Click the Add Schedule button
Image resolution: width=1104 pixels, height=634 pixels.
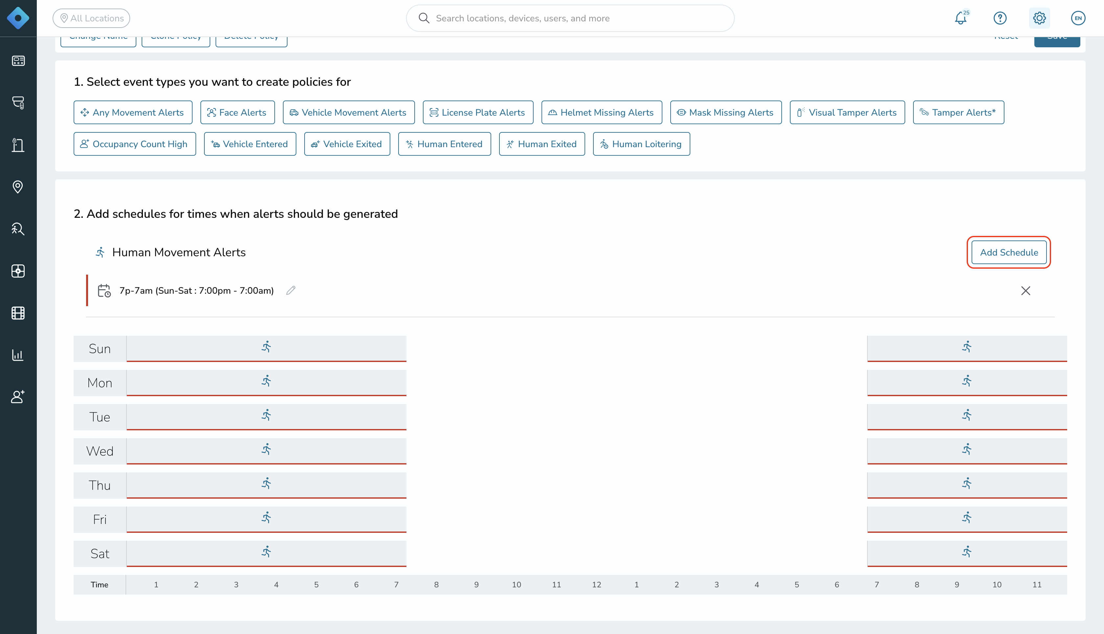pos(1009,253)
